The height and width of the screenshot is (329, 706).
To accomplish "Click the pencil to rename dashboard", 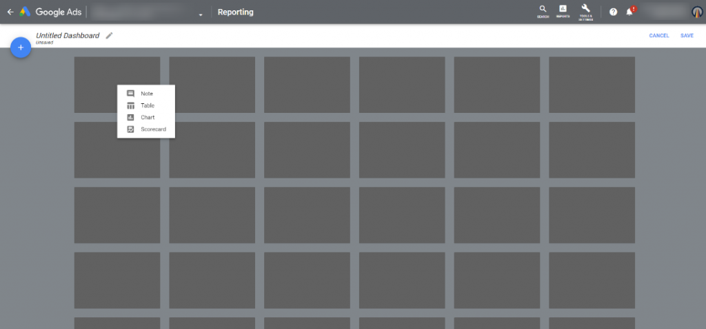I will click(x=109, y=35).
